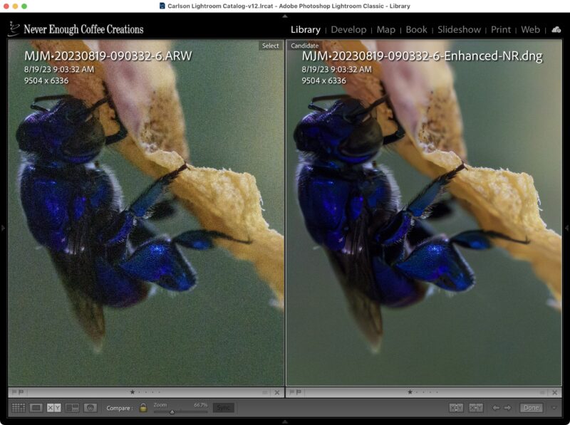Open cloud sync status icon

click(556, 29)
